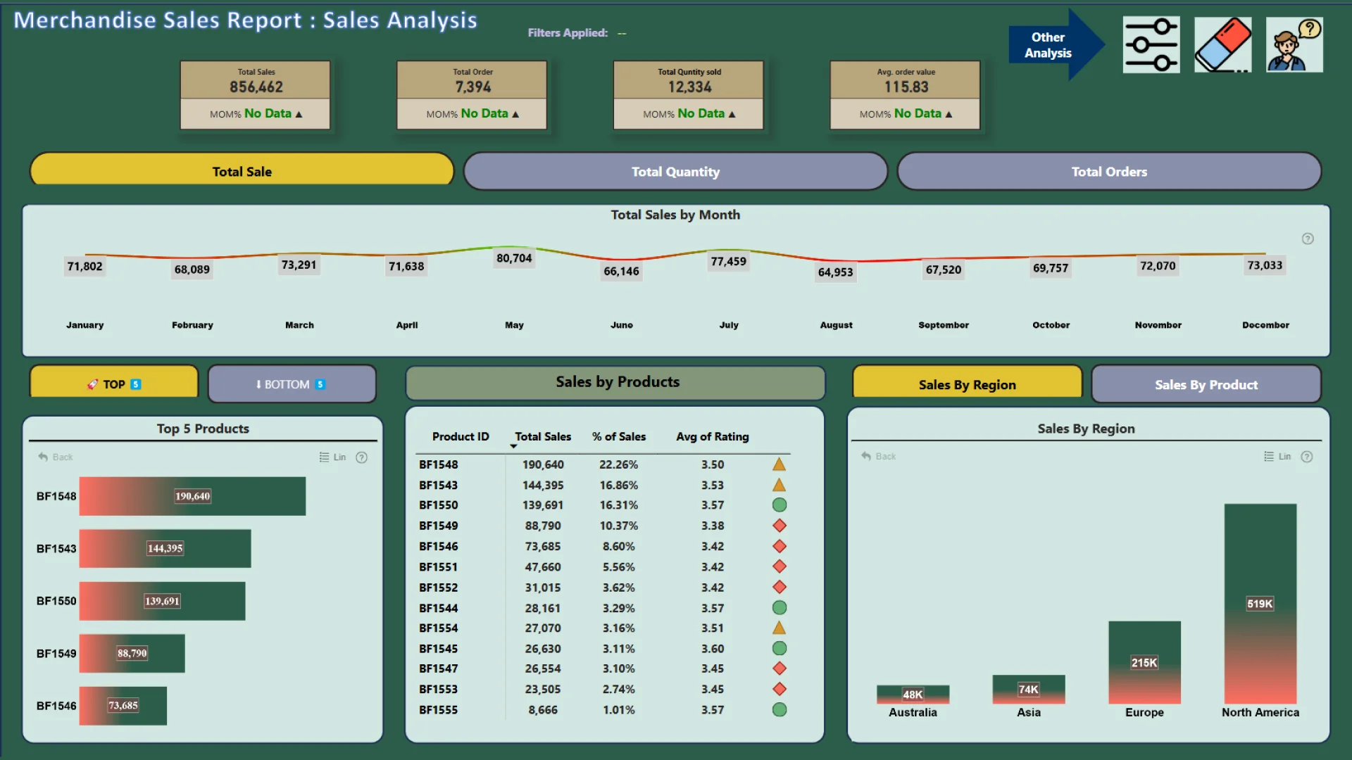Switch to the Total Quantity tab
The height and width of the screenshot is (760, 1352).
click(x=675, y=171)
